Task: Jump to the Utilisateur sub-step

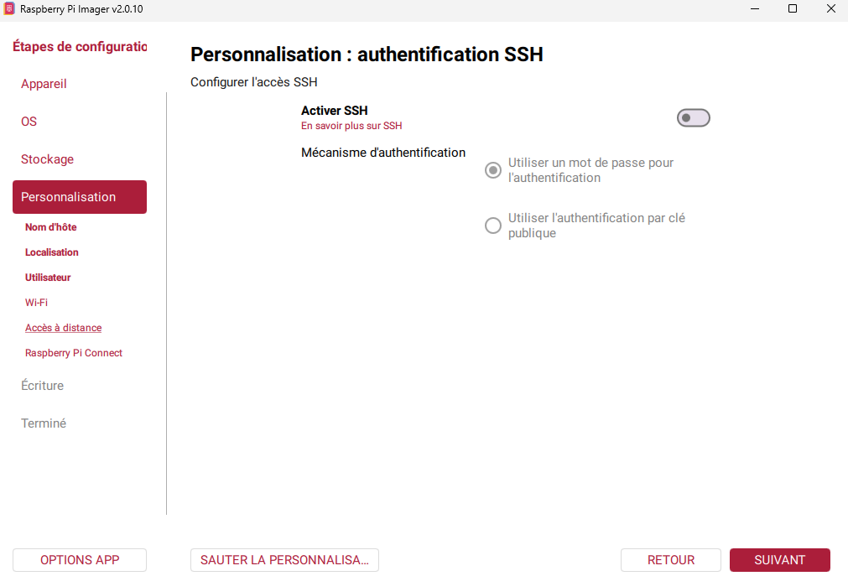Action: [48, 278]
